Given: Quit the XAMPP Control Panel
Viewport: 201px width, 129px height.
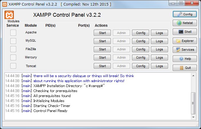Looking at the screenshot, I should coord(184,68).
